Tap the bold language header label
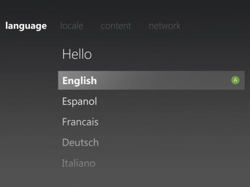Screen dimensions: 250x187 tap(26, 26)
